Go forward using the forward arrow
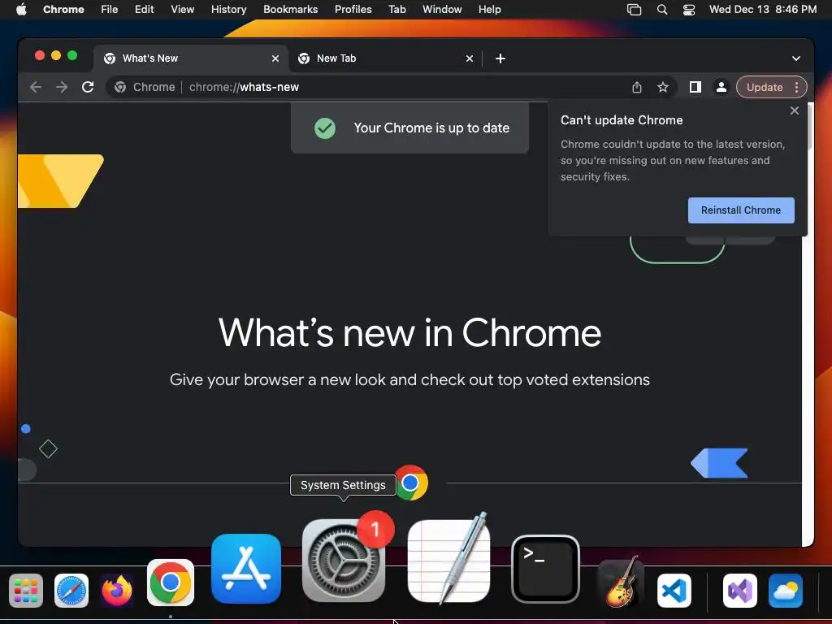The height and width of the screenshot is (624, 832). (x=62, y=87)
